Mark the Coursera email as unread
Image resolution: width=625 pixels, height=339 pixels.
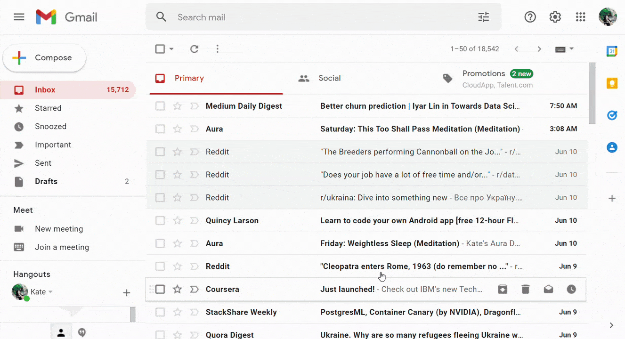click(548, 289)
